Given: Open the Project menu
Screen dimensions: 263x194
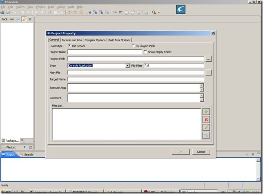Looking at the screenshot, I should pyautogui.click(x=40, y=7).
